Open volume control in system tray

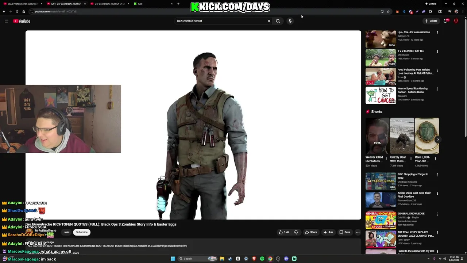[445, 259]
